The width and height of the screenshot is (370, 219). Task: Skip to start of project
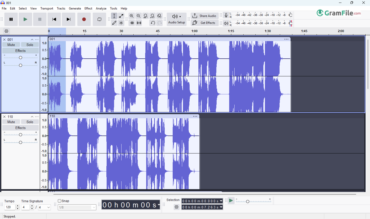54,19
